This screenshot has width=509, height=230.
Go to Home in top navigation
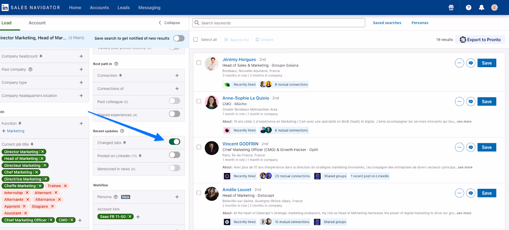(x=75, y=8)
